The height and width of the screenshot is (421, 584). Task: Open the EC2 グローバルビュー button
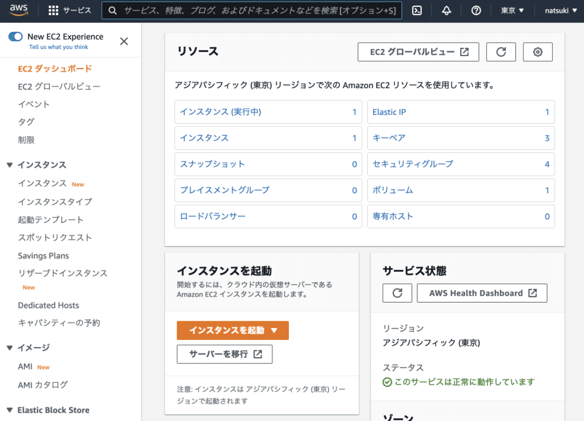(418, 52)
